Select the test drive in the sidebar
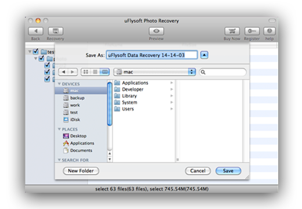This screenshot has height=209, width=302. pyautogui.click(x=81, y=113)
